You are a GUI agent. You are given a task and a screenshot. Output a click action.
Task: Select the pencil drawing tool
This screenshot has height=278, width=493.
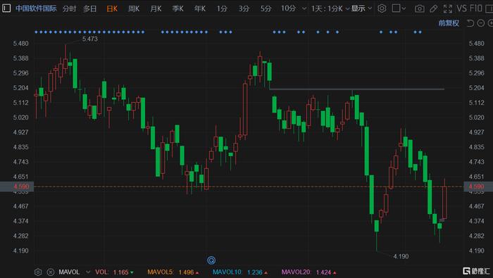tap(434, 8)
